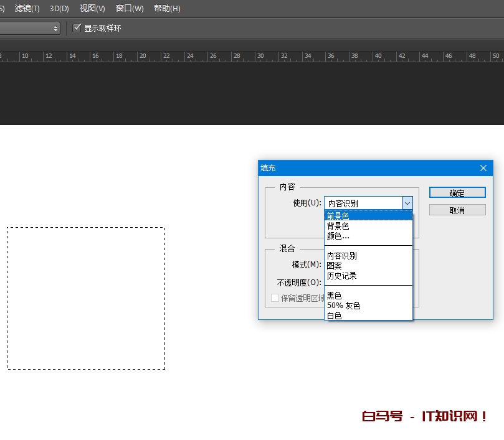Close the 填充 dialog with the X icon
Viewport: 504px width, 440px height.
pyautogui.click(x=483, y=168)
